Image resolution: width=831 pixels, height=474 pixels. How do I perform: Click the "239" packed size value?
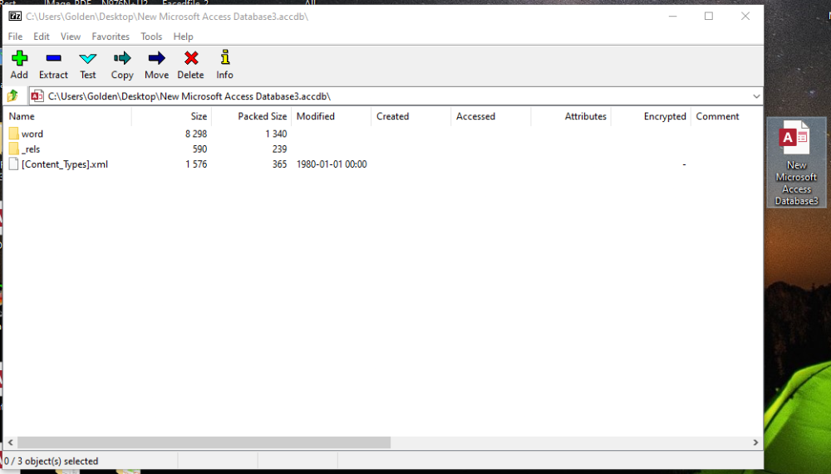(x=280, y=149)
